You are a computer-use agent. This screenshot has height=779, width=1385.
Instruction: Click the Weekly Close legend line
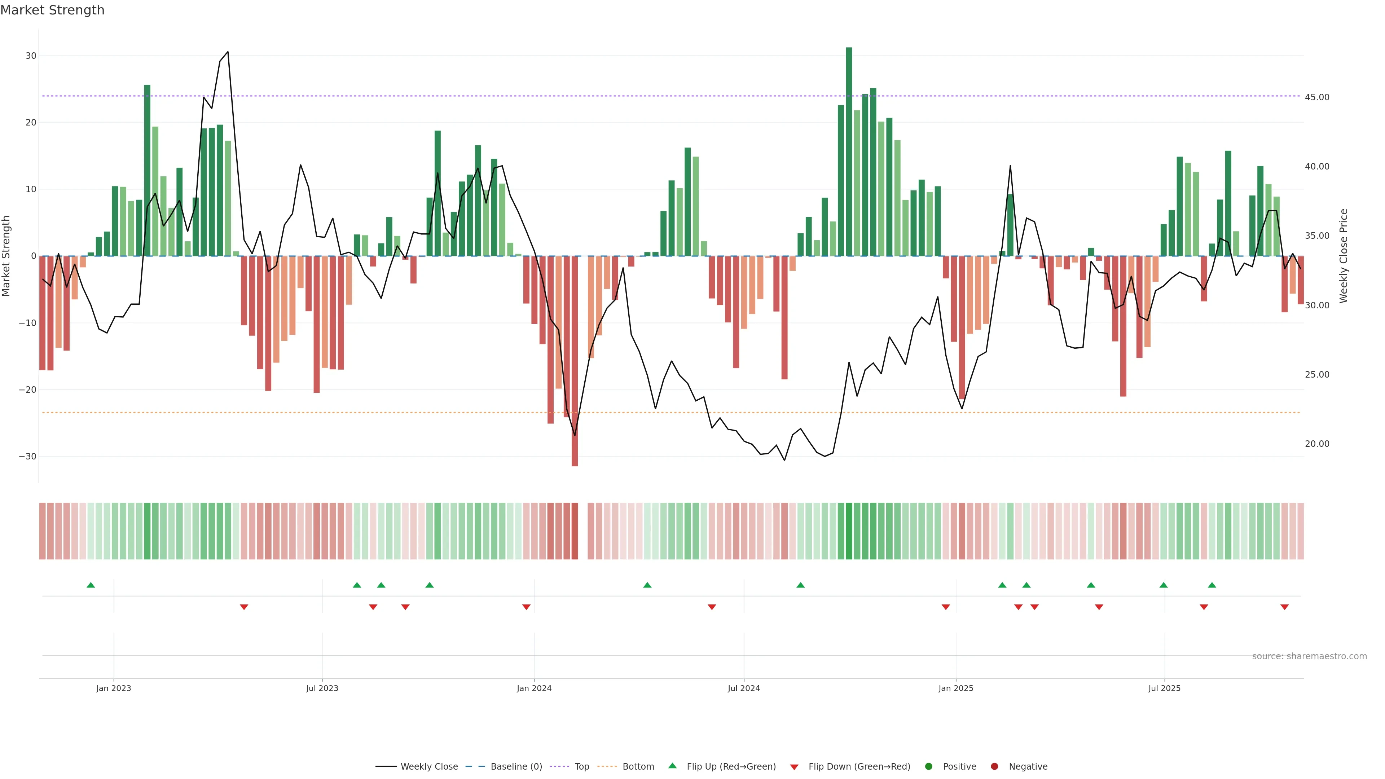(x=386, y=767)
